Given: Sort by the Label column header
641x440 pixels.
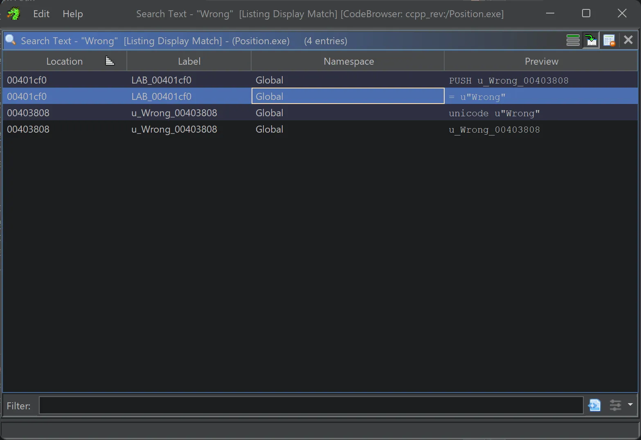Looking at the screenshot, I should 189,61.
